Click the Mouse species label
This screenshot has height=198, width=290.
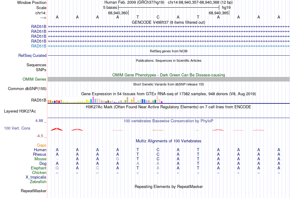(x=40, y=159)
